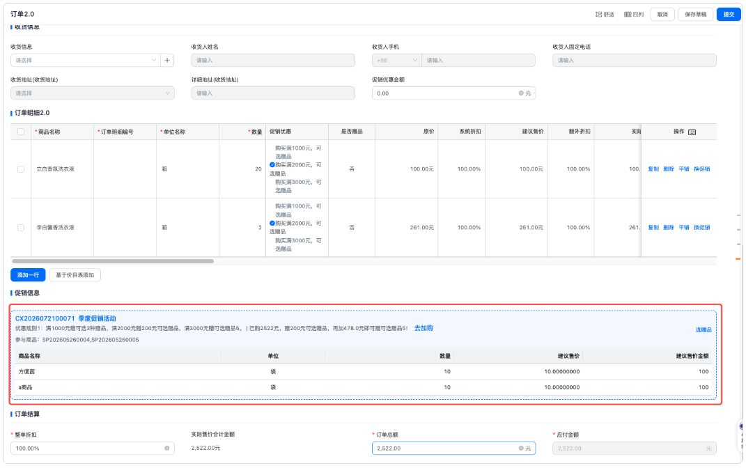Viewport: 746px width, 468px height.
Task: Open the 收货地址(收货地址) dropdown
Action: coord(93,93)
